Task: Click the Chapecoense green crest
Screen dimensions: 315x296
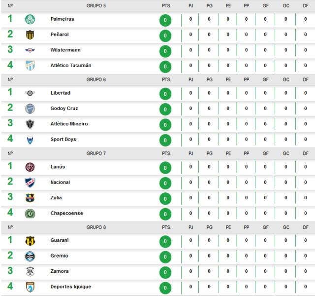Action: point(30,214)
